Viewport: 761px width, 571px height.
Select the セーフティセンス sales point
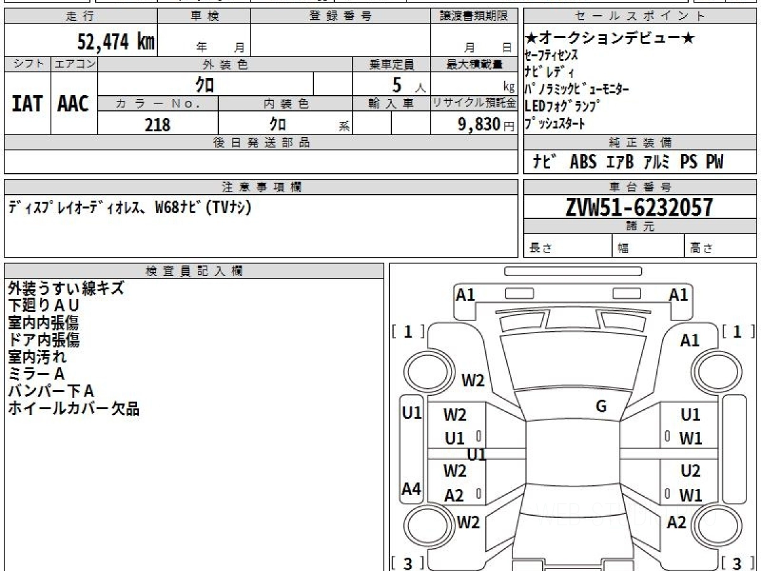tap(552, 55)
